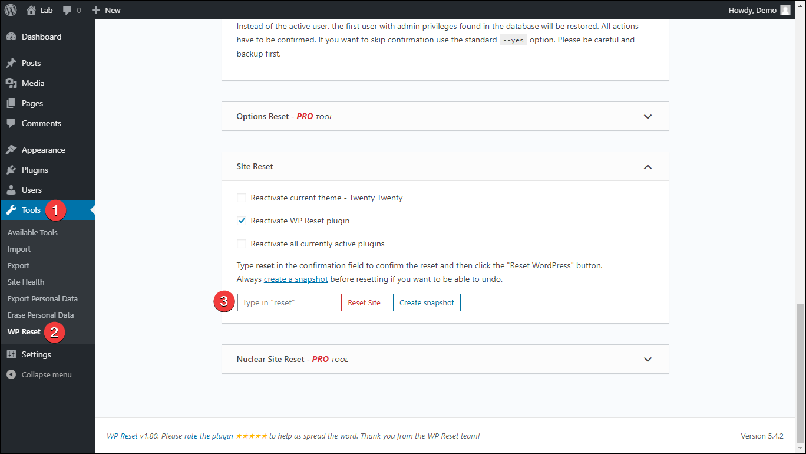This screenshot has height=454, width=806.
Task: Click Howdy, Demo account text
Action: coord(752,10)
